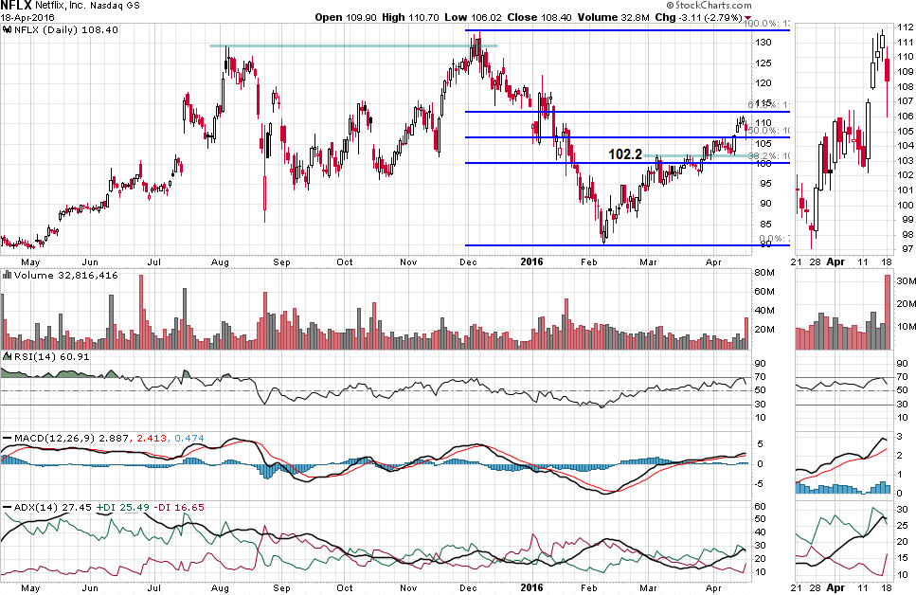The width and height of the screenshot is (916, 595).
Task: Click the Netflix, Inc. company name
Action: tap(59, 7)
